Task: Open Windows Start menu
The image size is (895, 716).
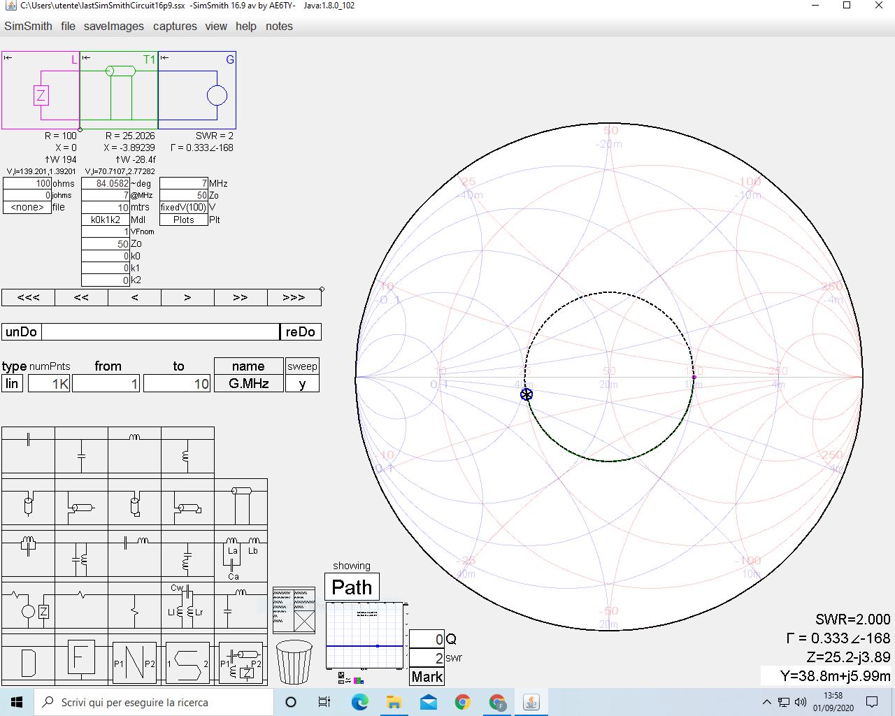Action: click(17, 702)
